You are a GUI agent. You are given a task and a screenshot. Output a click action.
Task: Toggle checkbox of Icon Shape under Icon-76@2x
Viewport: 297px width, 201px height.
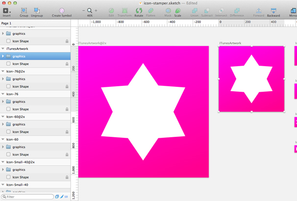pos(8,86)
